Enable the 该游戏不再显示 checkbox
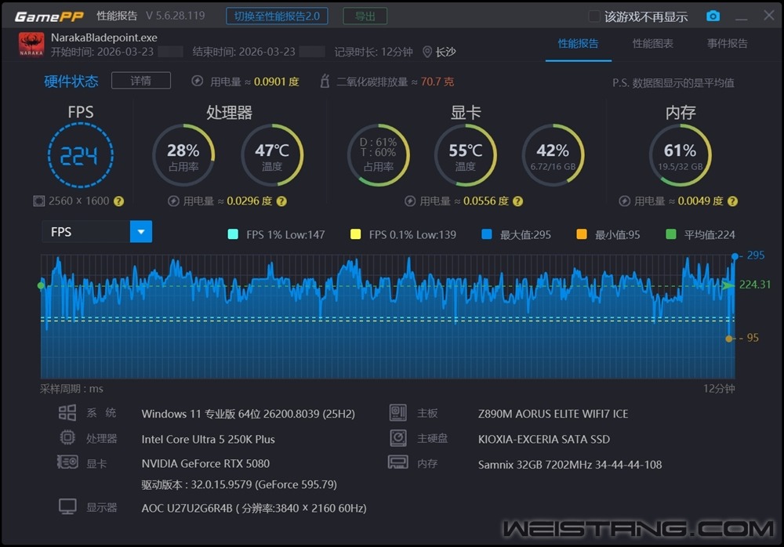Screen dimensions: 784x547 (x=594, y=16)
